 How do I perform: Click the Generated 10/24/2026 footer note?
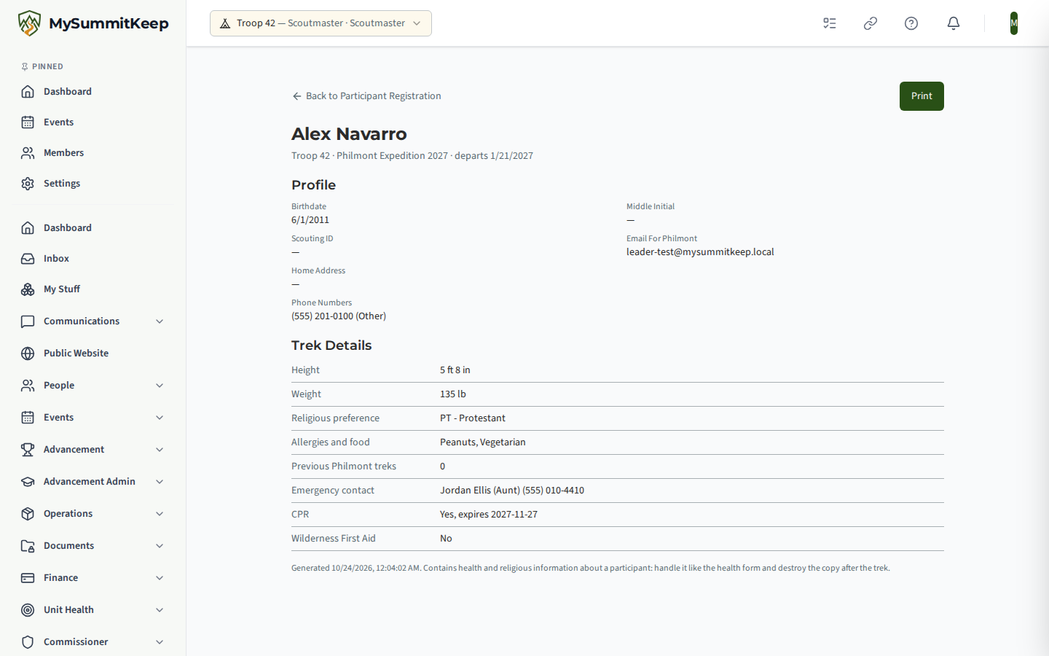click(x=591, y=568)
